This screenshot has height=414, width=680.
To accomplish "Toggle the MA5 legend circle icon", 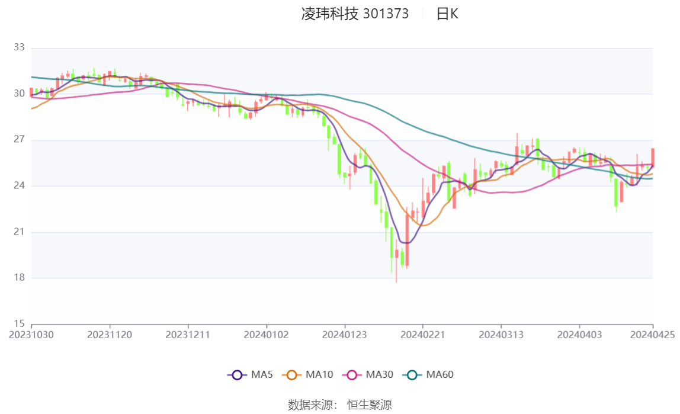I will pos(237,375).
